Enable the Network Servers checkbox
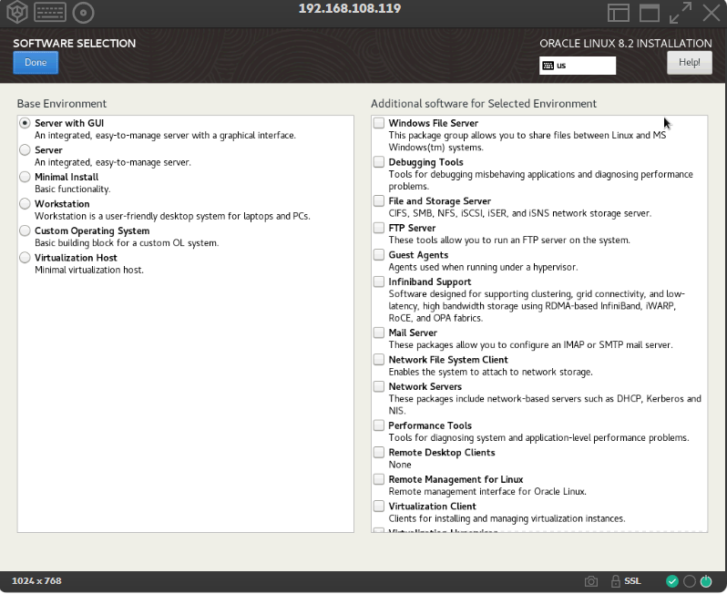 click(379, 386)
